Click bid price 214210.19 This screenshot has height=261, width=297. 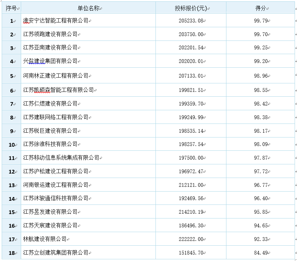coord(191,212)
